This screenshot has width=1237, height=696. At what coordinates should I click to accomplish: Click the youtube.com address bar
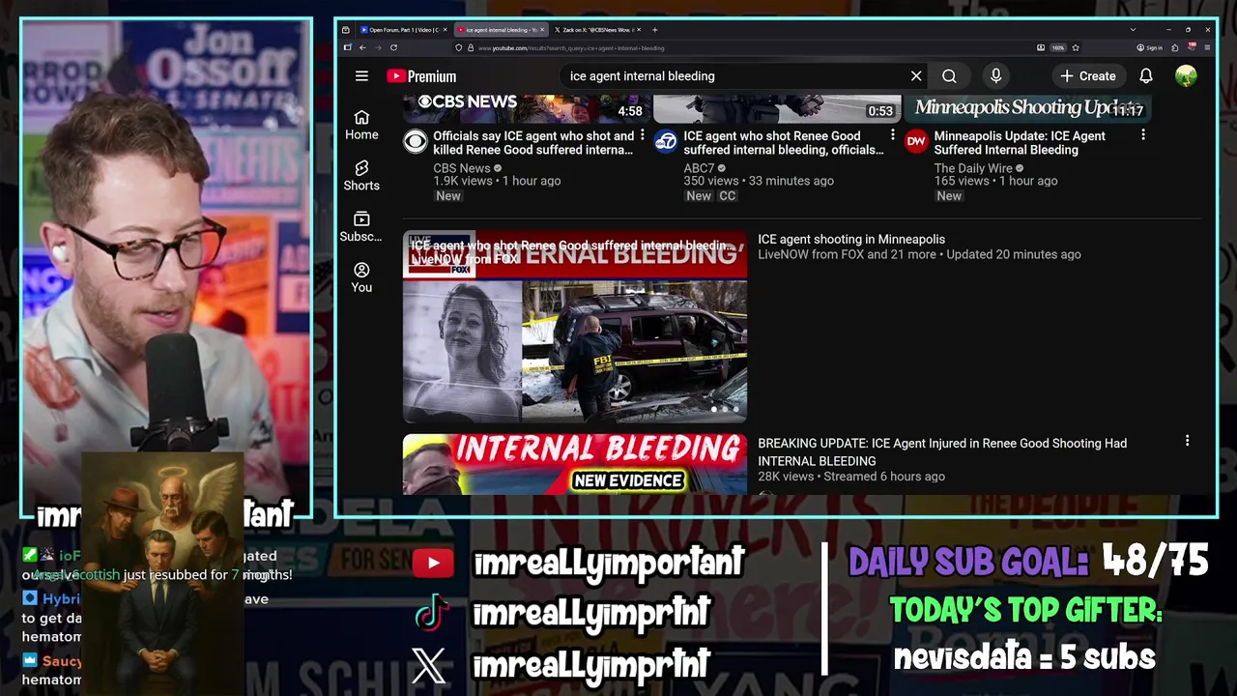(744, 47)
